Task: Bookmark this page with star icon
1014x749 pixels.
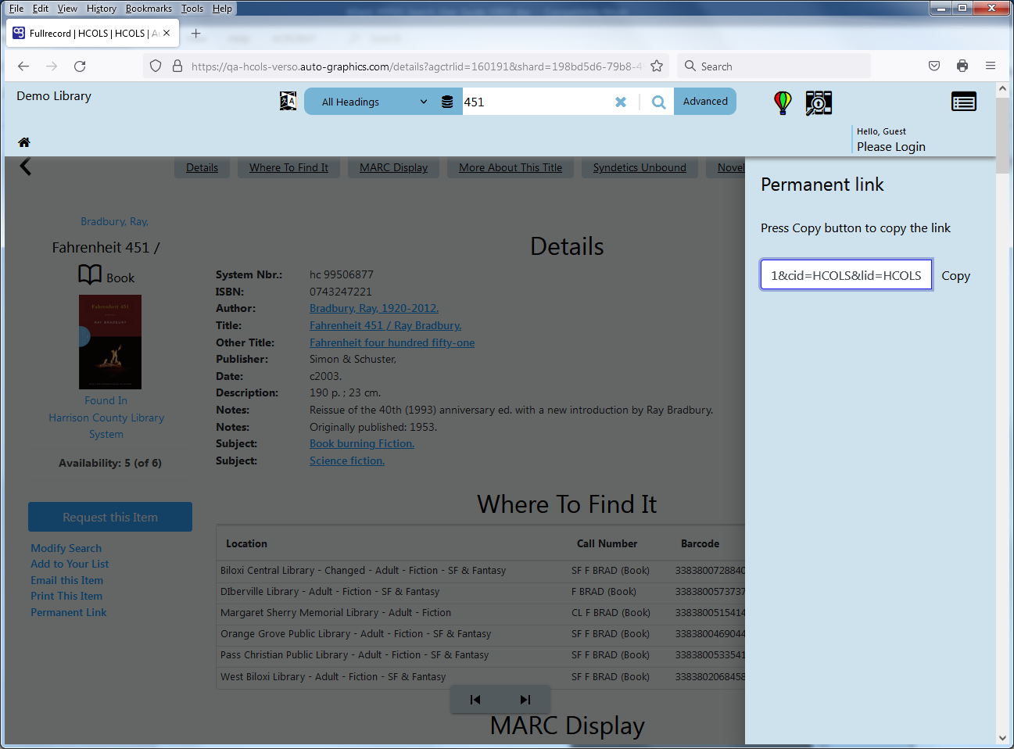Action: [657, 66]
